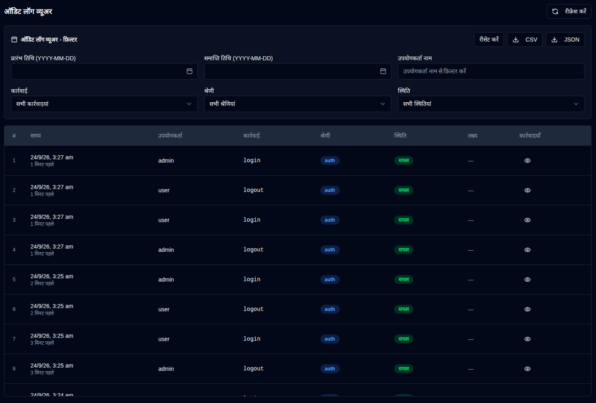Export logs as JSON

[x=565, y=40]
